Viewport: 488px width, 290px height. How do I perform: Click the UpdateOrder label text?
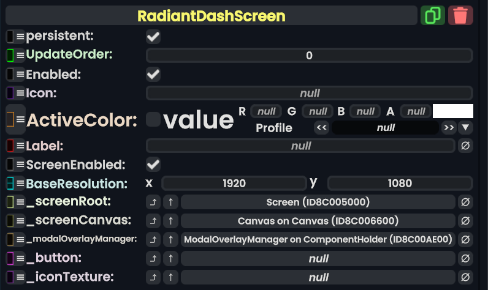tap(69, 54)
